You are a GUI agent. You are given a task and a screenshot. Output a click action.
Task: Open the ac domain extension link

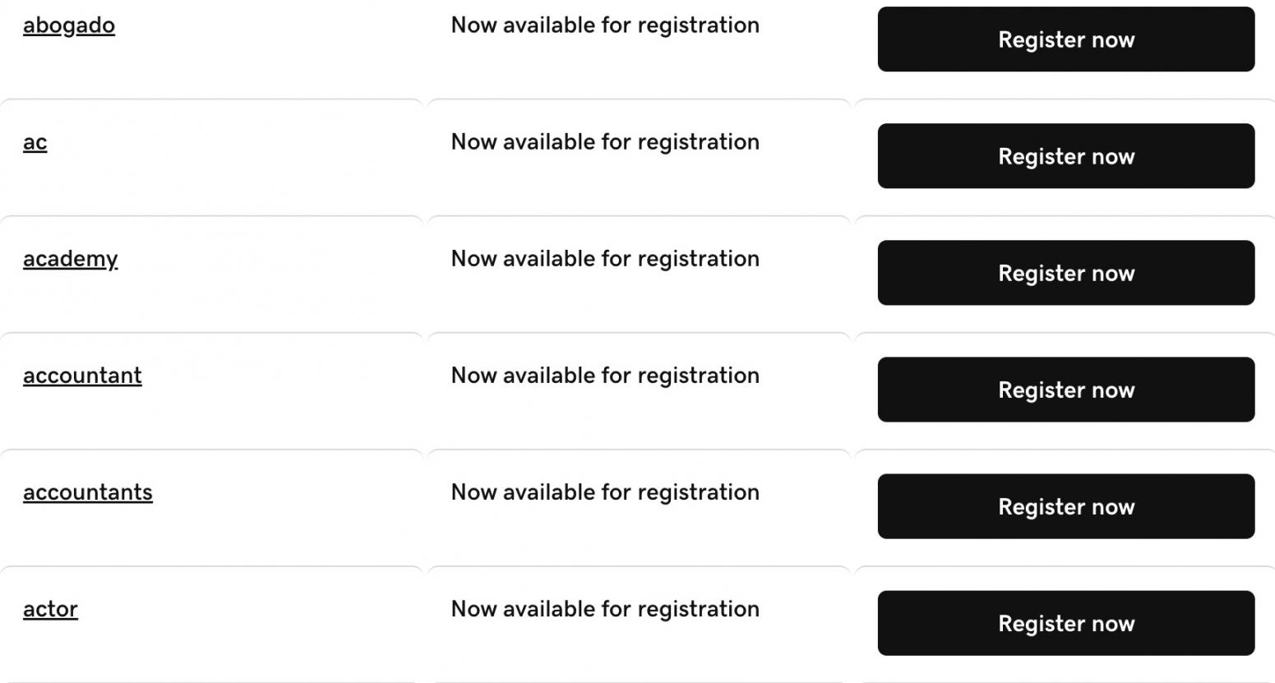pyautogui.click(x=35, y=142)
